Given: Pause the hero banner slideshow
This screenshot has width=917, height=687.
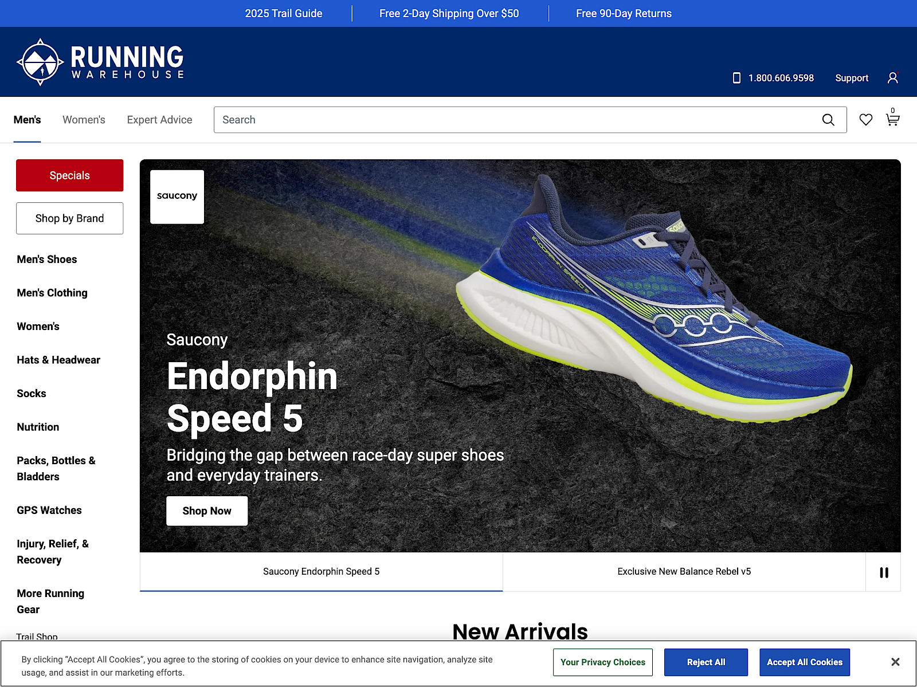Looking at the screenshot, I should pyautogui.click(x=883, y=572).
